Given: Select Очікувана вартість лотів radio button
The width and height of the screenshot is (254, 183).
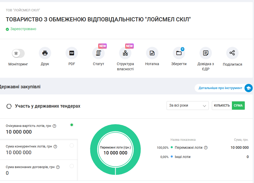Looking at the screenshot, I should [72, 125].
